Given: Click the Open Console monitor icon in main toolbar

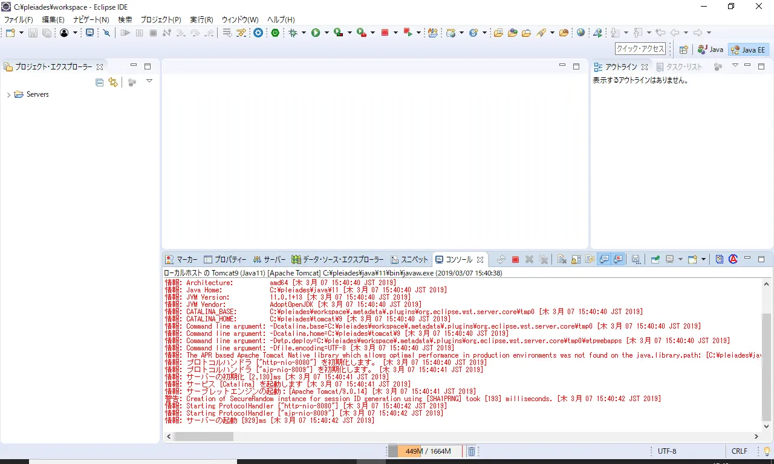Looking at the screenshot, I should pyautogui.click(x=89, y=33).
